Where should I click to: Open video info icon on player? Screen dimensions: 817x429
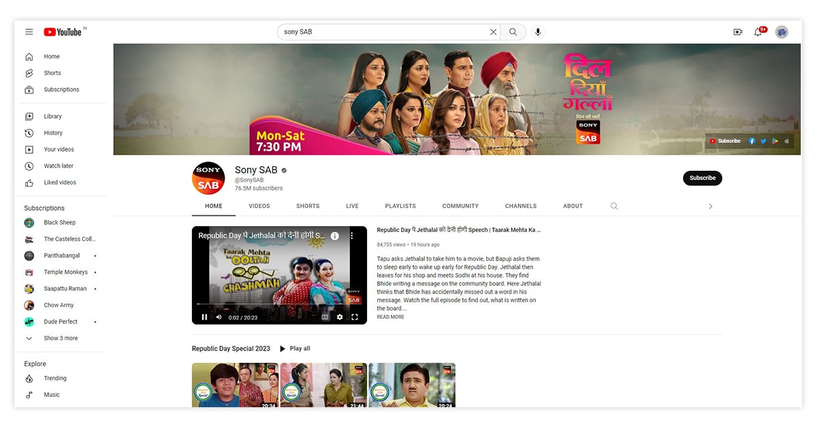[335, 236]
